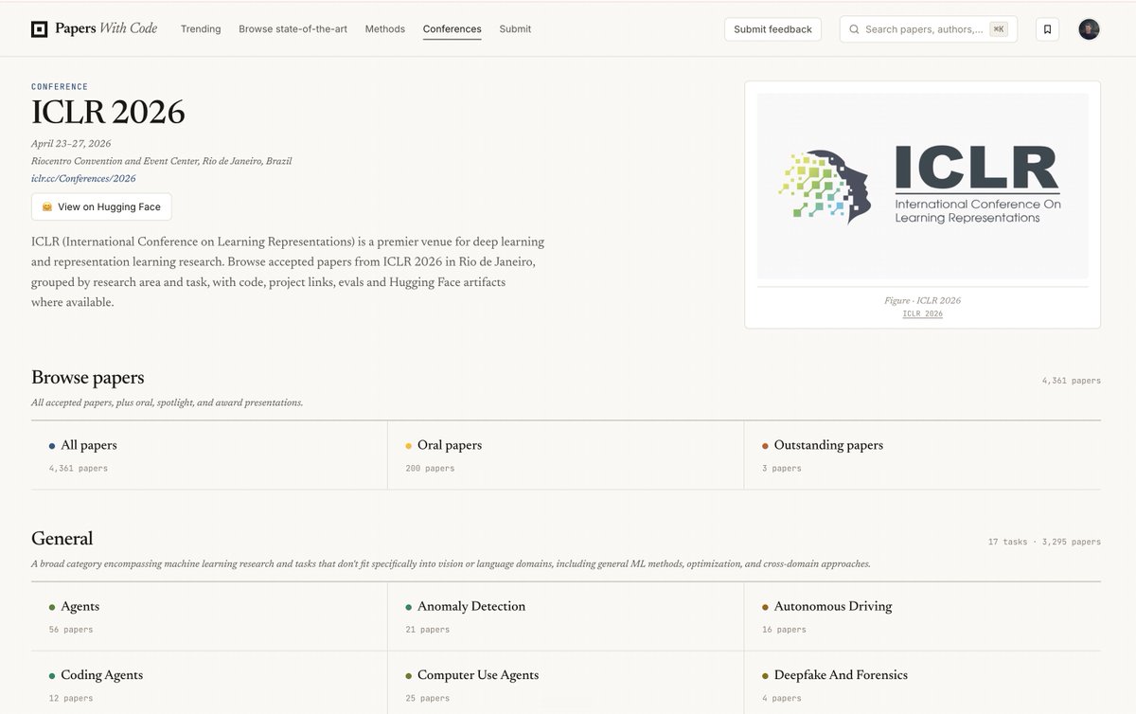Click the yellow dot beside Oral papers
This screenshot has width=1136, height=714.
[409, 446]
